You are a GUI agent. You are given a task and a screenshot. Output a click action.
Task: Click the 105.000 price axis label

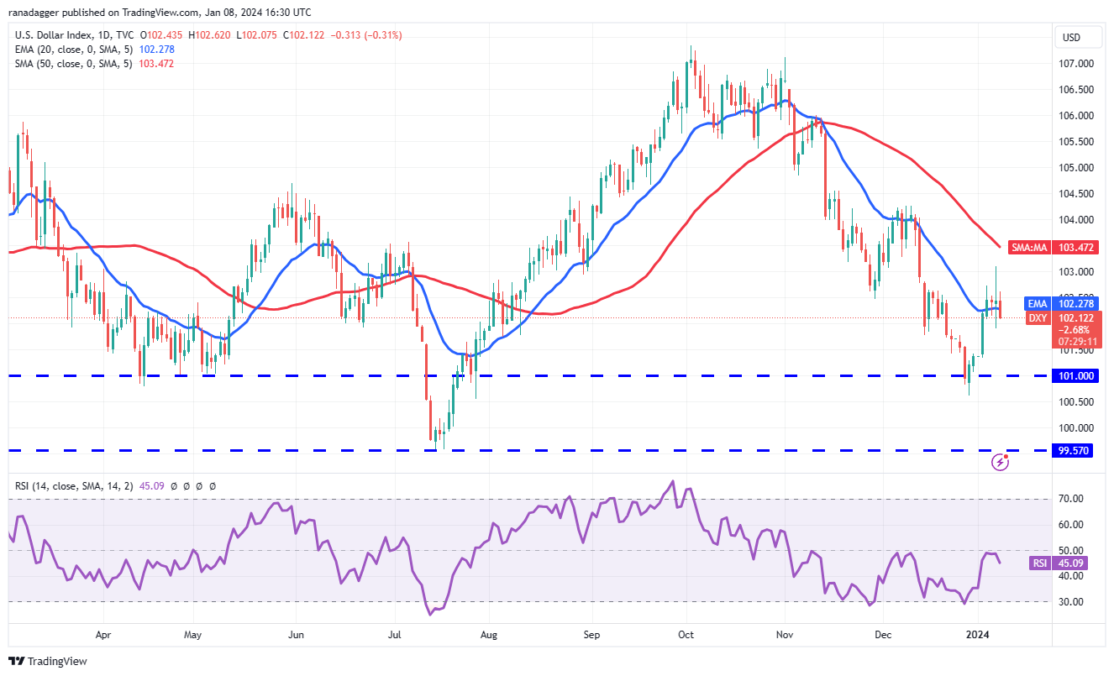pos(1076,168)
